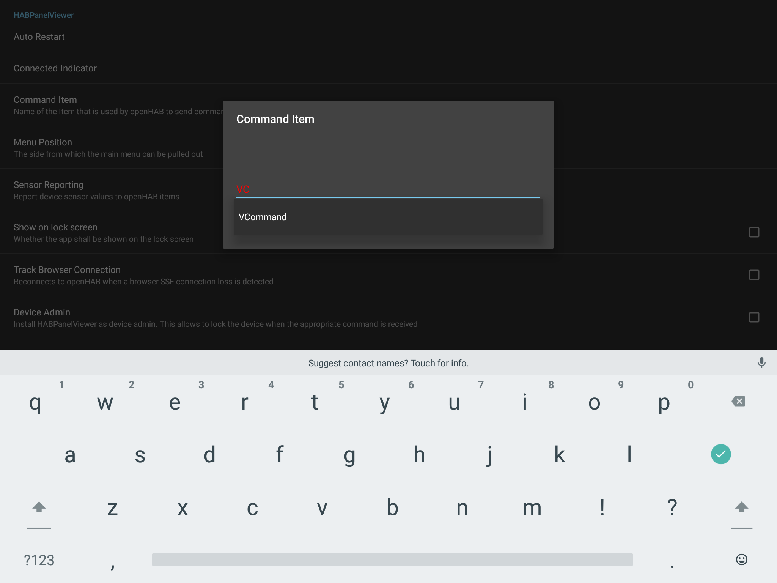Open Connected Indicator setting
Image resolution: width=777 pixels, height=583 pixels.
pyautogui.click(x=55, y=68)
